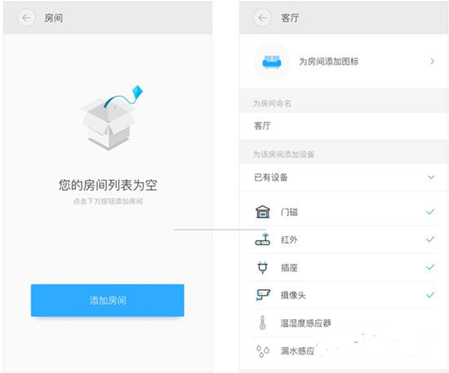The image size is (449, 373).
Task: Toggle the 摄像头 checkmark
Action: [430, 295]
